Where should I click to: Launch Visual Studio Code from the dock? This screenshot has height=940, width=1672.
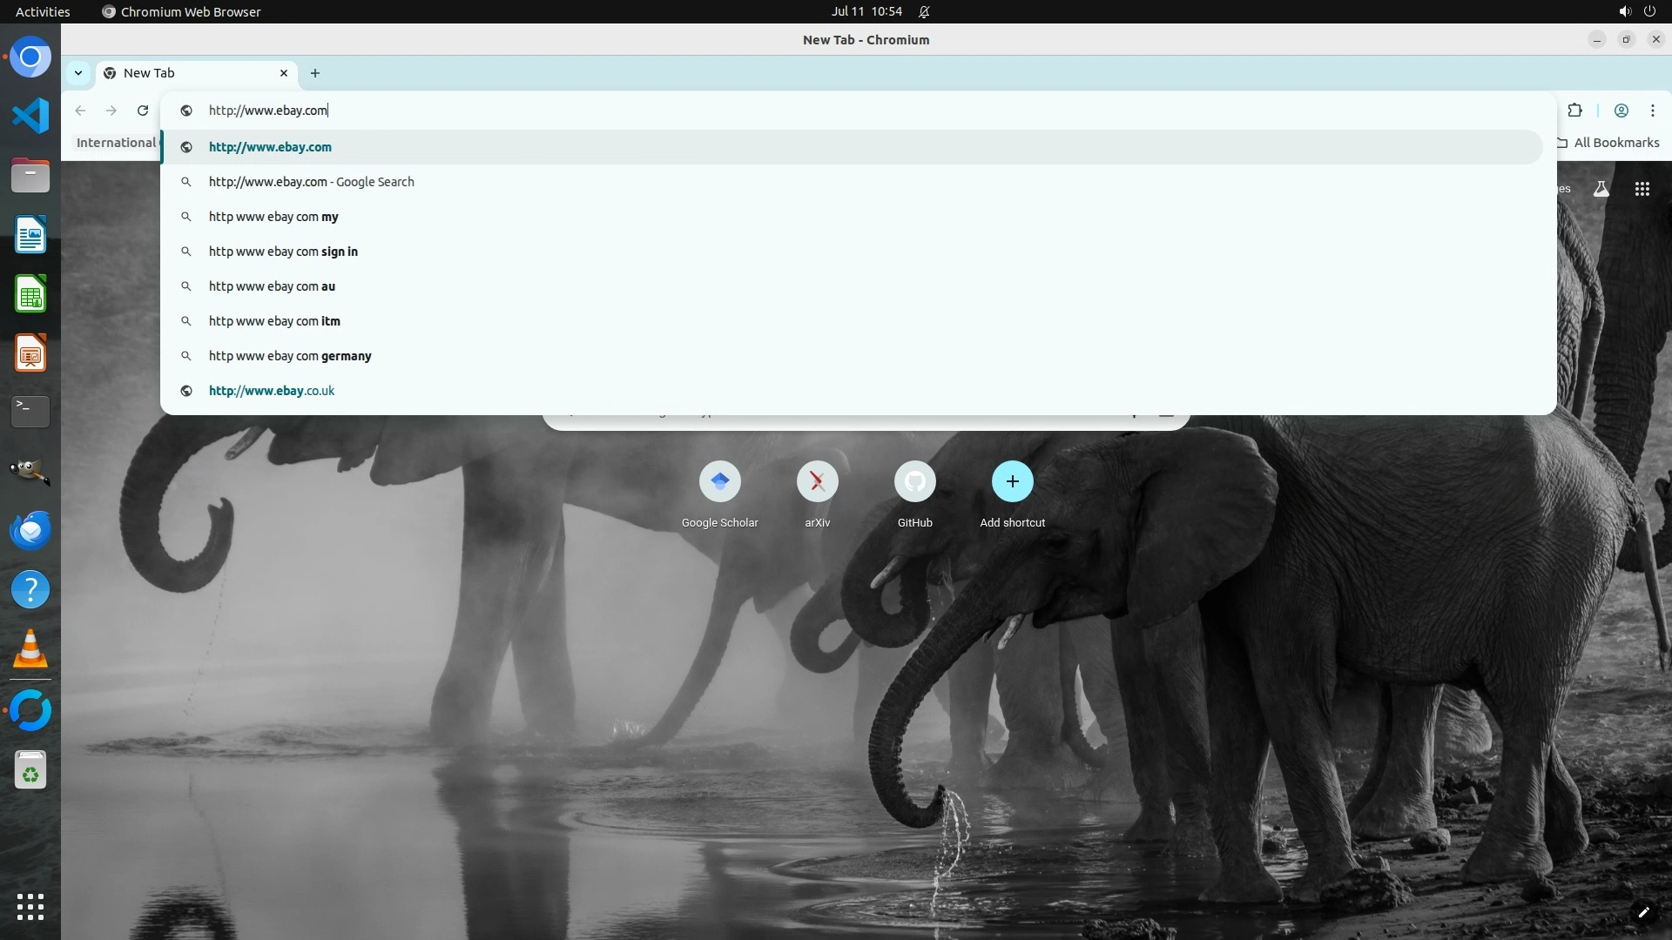(x=30, y=116)
